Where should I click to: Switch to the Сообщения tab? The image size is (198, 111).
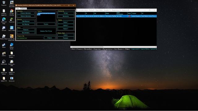tap(23, 9)
